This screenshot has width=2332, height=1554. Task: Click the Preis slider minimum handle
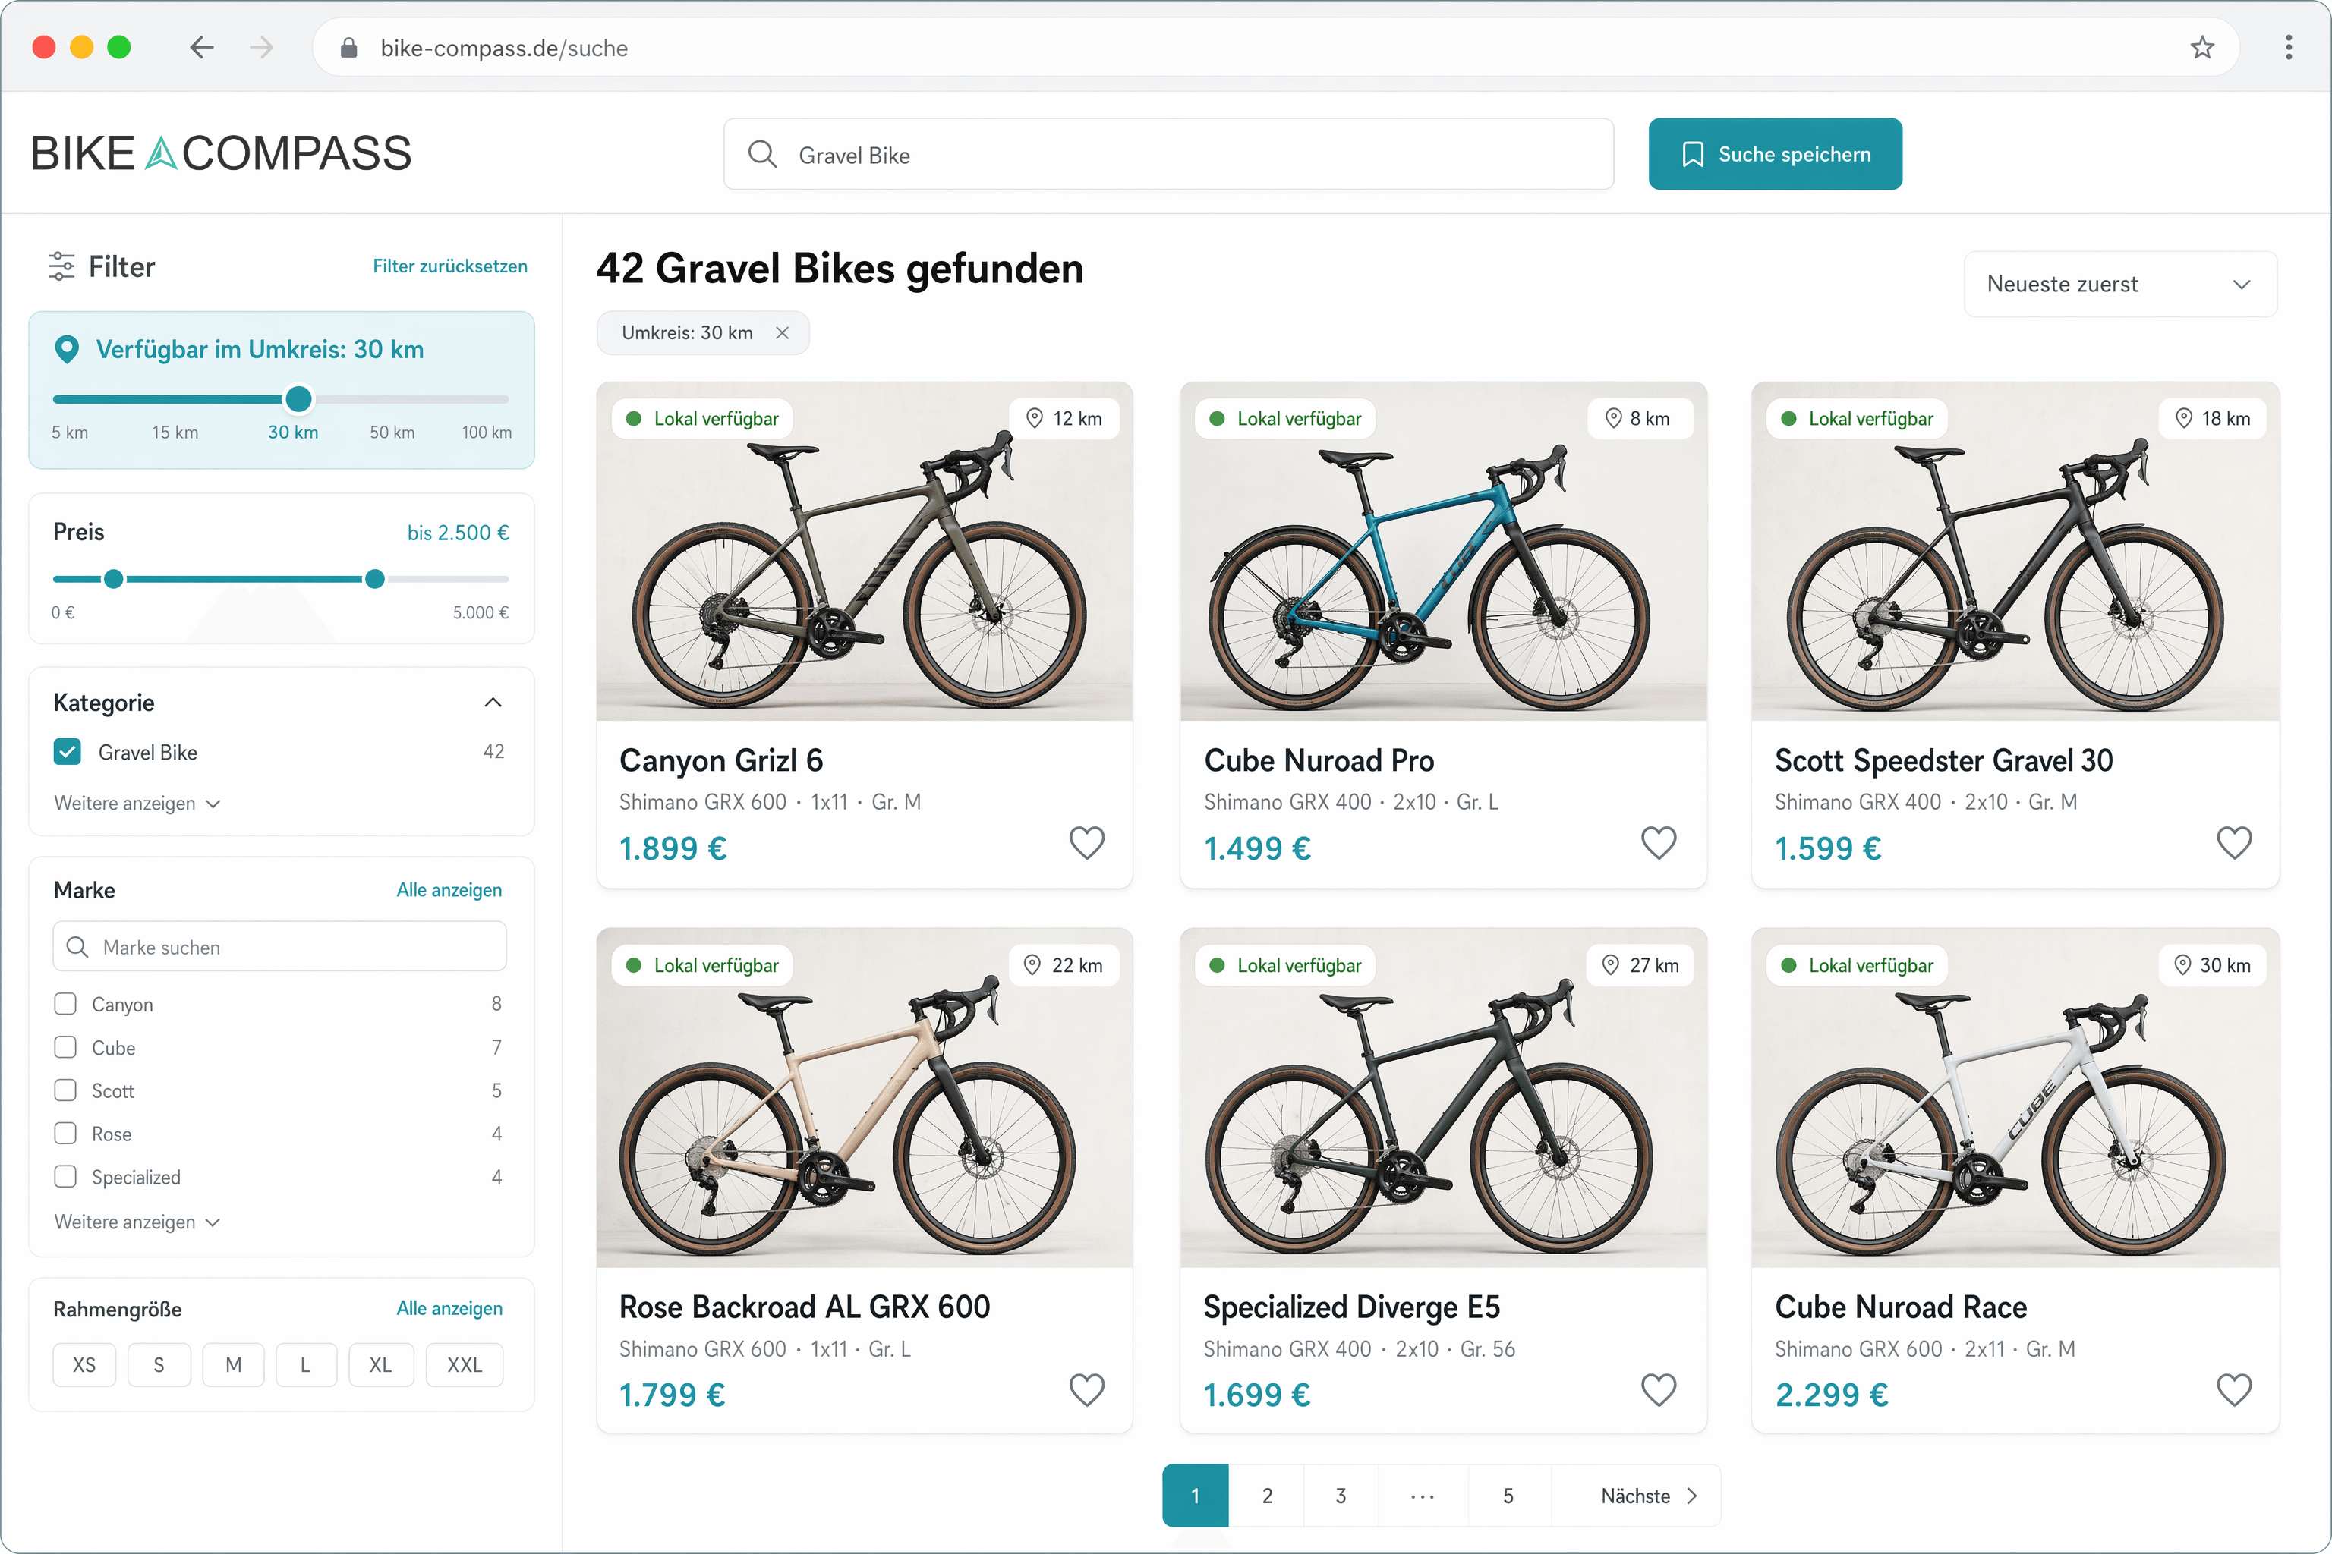tap(114, 579)
